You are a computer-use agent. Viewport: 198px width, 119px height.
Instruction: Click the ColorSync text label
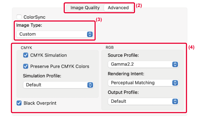tap(34, 17)
